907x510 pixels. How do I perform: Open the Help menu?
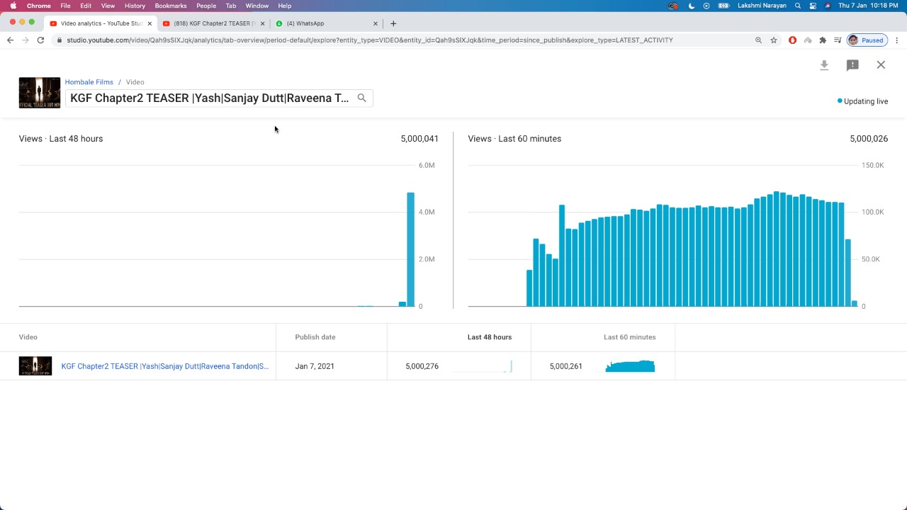tap(285, 6)
